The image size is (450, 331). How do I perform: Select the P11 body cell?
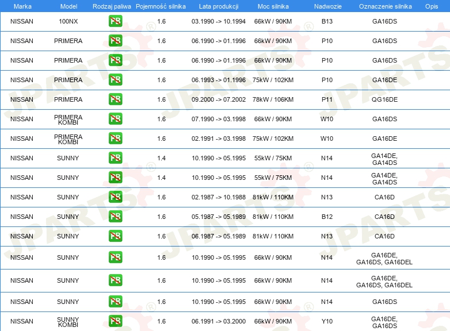[327, 99]
